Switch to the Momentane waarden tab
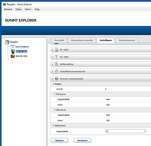 point(82,40)
